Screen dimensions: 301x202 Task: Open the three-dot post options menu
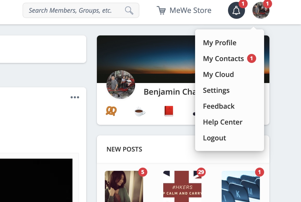pos(75,97)
